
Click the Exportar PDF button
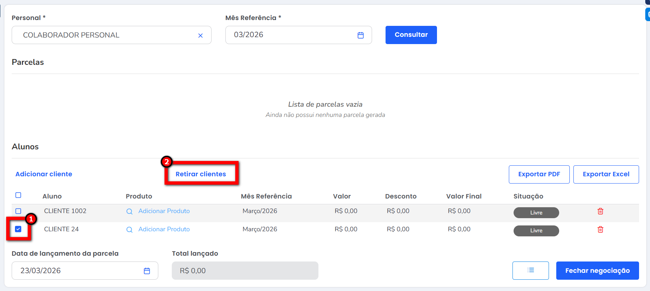coord(539,174)
